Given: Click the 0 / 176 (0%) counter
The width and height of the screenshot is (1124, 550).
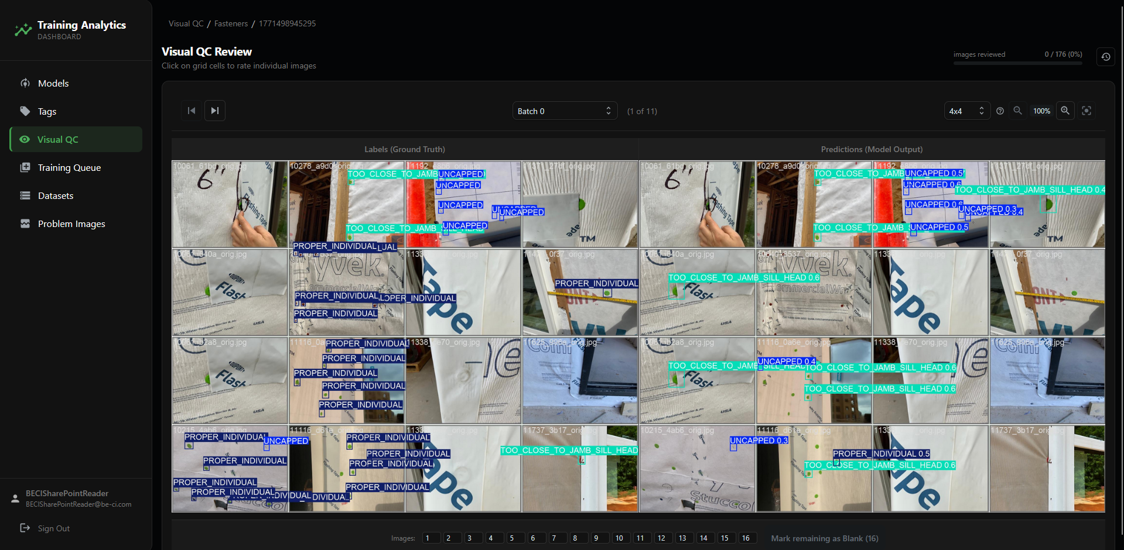Looking at the screenshot, I should coord(1063,54).
